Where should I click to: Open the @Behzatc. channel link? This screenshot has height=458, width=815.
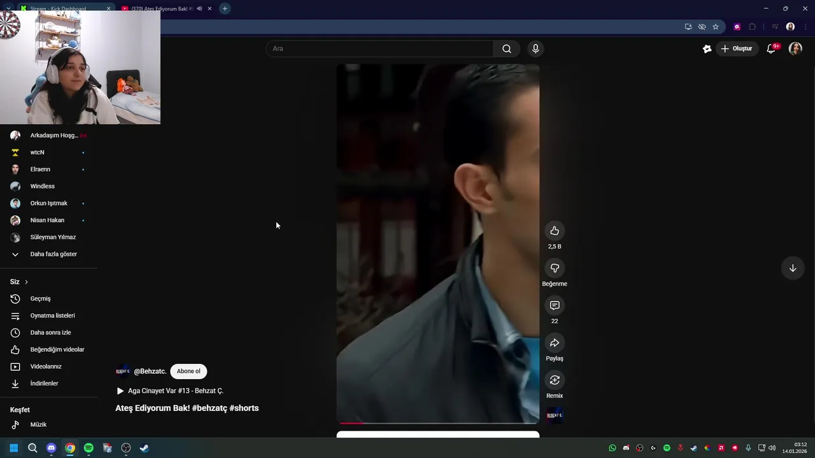pyautogui.click(x=150, y=371)
